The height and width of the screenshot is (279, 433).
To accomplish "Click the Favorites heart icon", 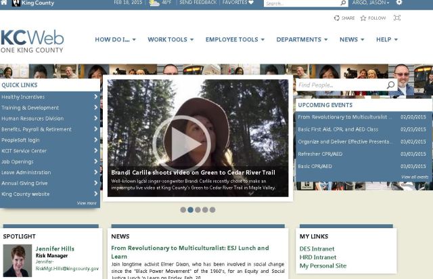I will [x=251, y=2].
